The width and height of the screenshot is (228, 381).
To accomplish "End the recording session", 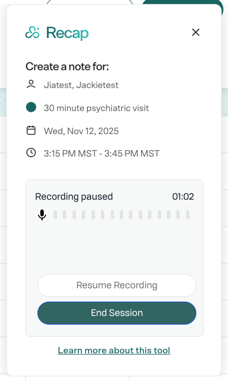I will [x=117, y=313].
